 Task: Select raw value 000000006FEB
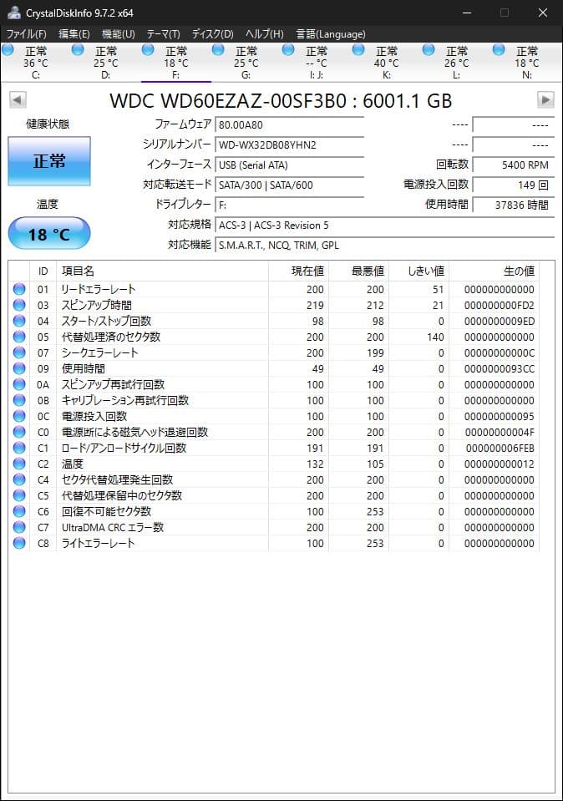coord(500,448)
